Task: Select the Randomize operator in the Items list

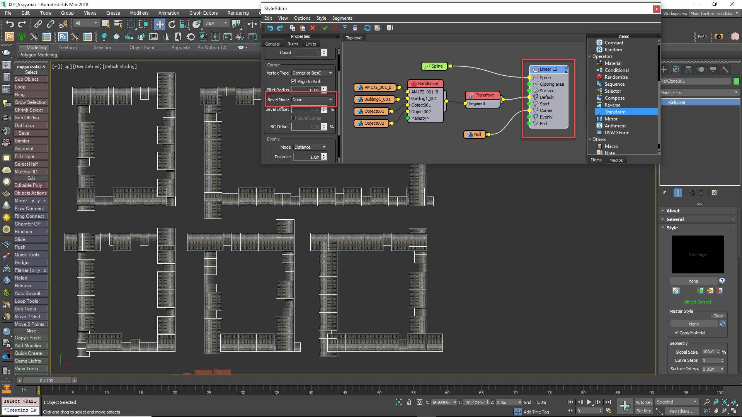Action: pyautogui.click(x=615, y=77)
